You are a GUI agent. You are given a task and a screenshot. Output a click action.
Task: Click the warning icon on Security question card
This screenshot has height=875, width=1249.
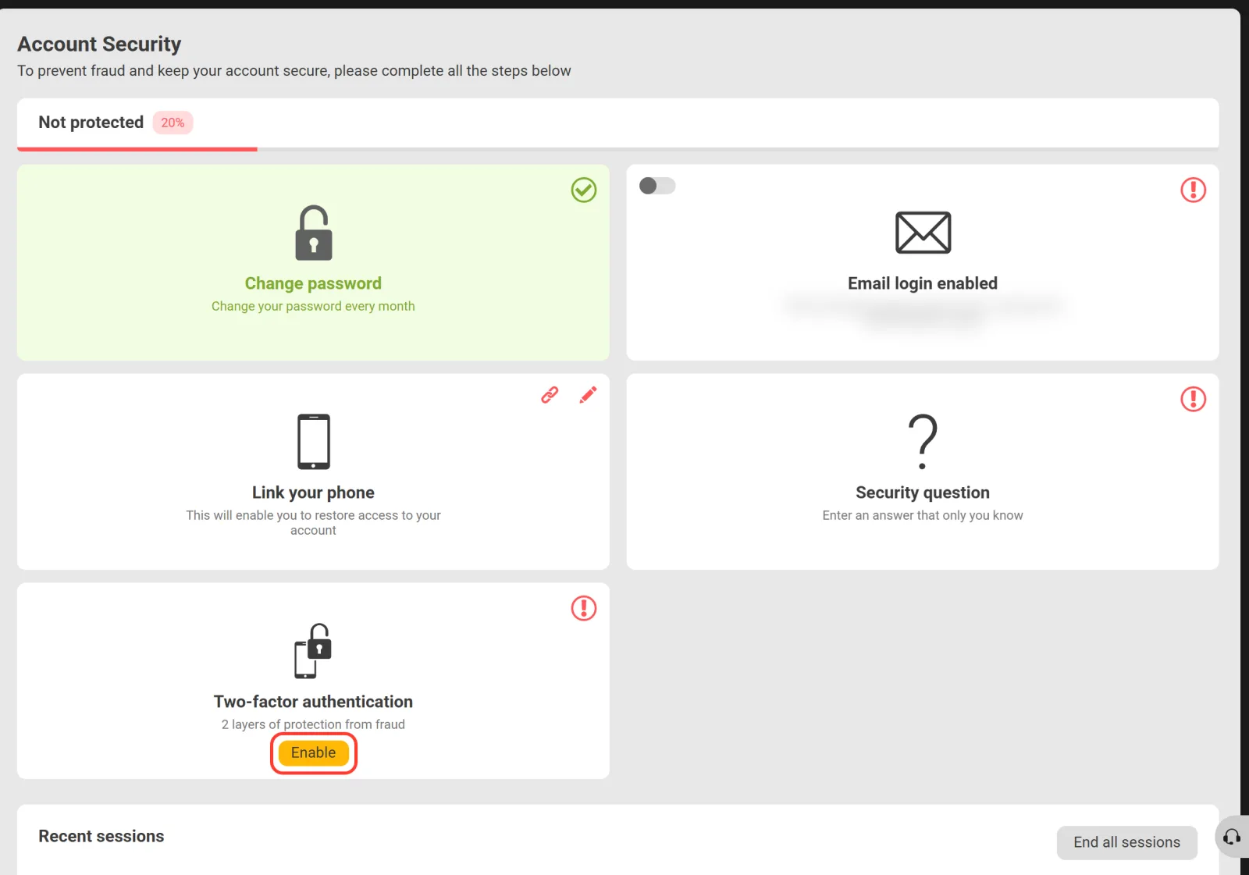(x=1193, y=399)
